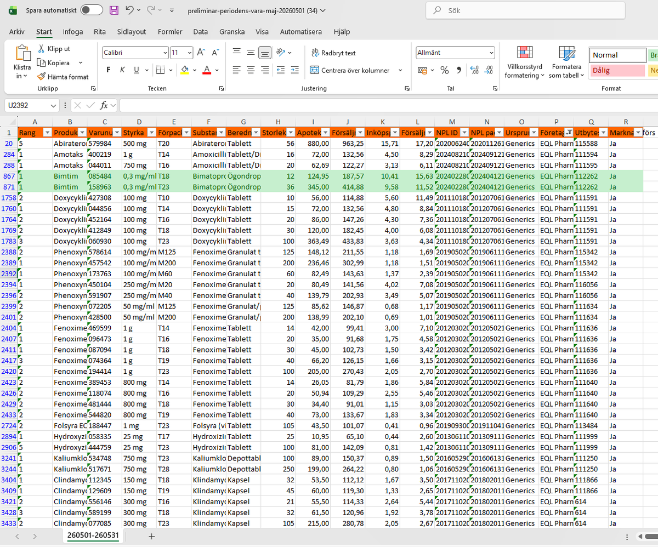Expand the Name Box dropdown arrow
Viewport: 658px width, 547px height.
tap(54, 105)
